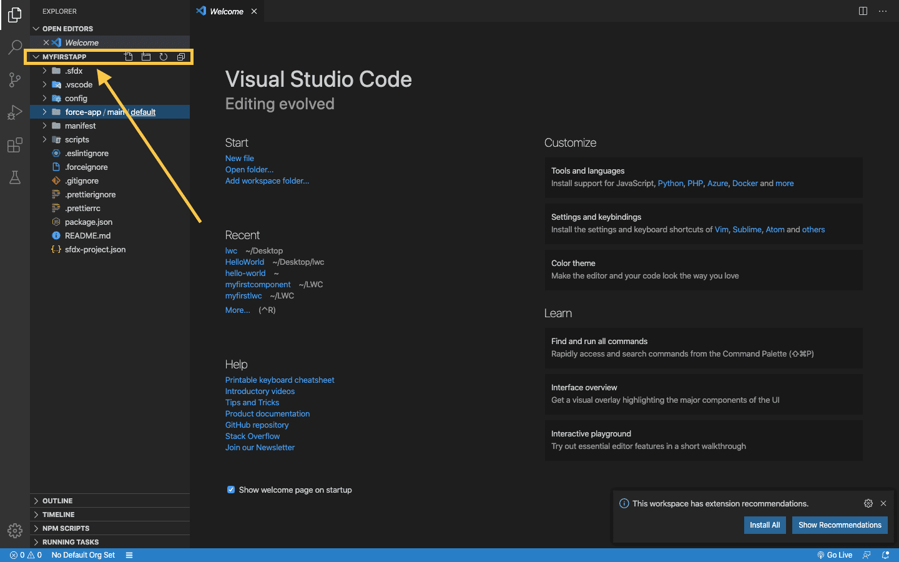The width and height of the screenshot is (899, 562).
Task: Click Add workspace folder... link
Action: (x=267, y=180)
